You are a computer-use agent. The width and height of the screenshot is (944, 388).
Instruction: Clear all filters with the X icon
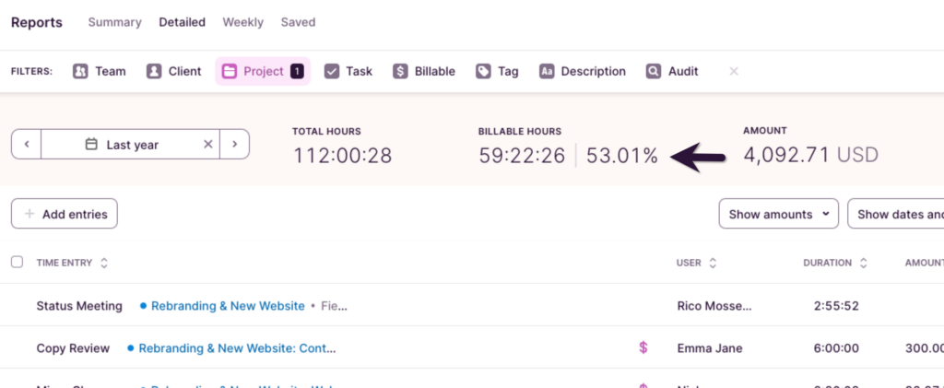tap(734, 71)
